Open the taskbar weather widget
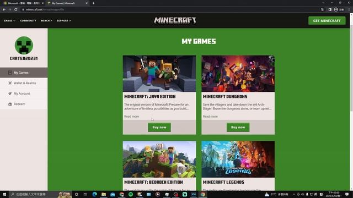The image size is (353, 198). (276, 194)
